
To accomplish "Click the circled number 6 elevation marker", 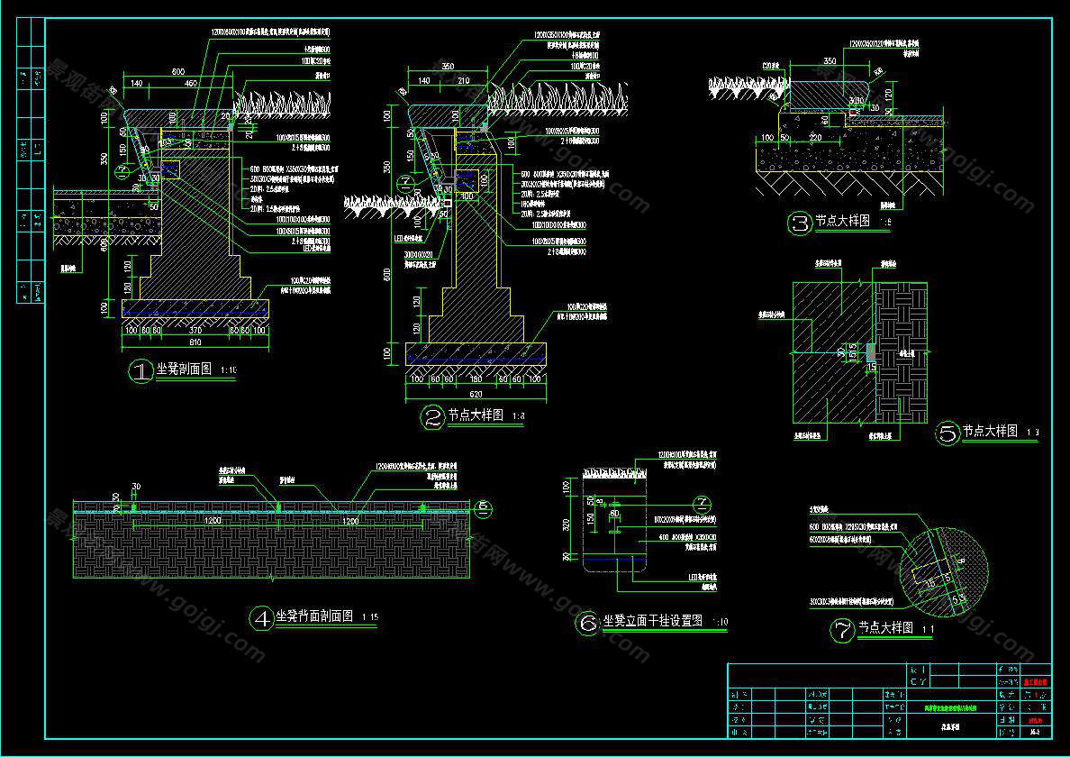I will [x=588, y=623].
